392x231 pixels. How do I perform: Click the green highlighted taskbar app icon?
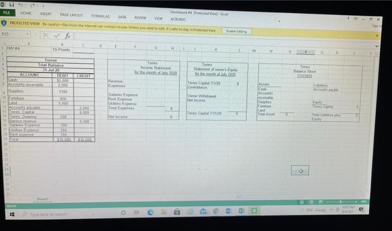point(254,210)
